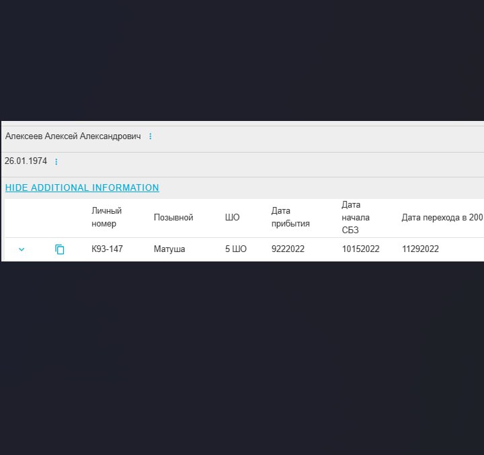This screenshot has height=455, width=484.
Task: Click the 9222022 arrival date value
Action: 288,249
